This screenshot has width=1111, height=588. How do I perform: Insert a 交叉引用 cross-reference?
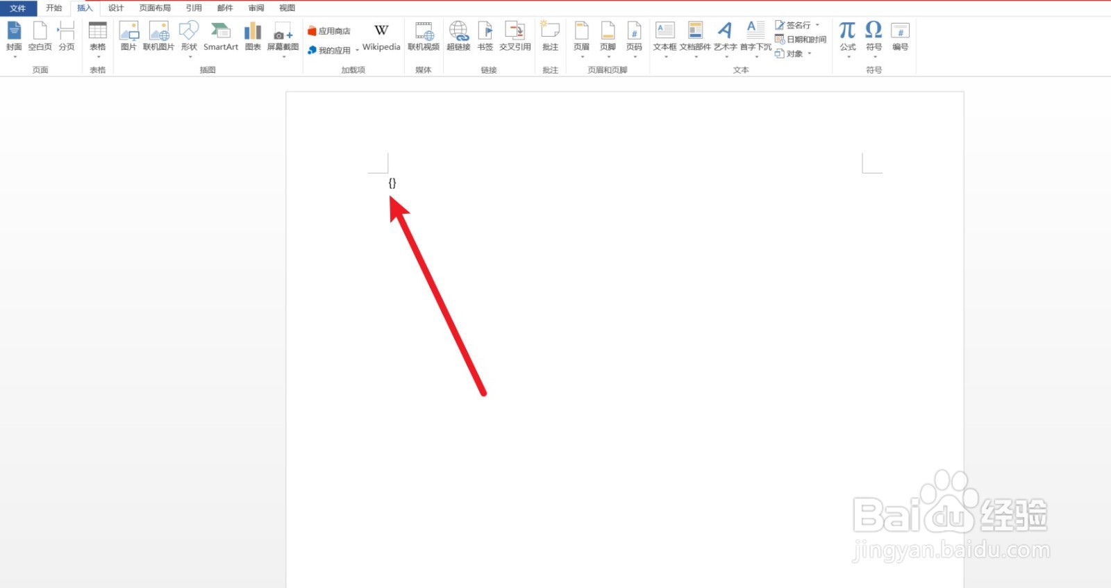[515, 36]
